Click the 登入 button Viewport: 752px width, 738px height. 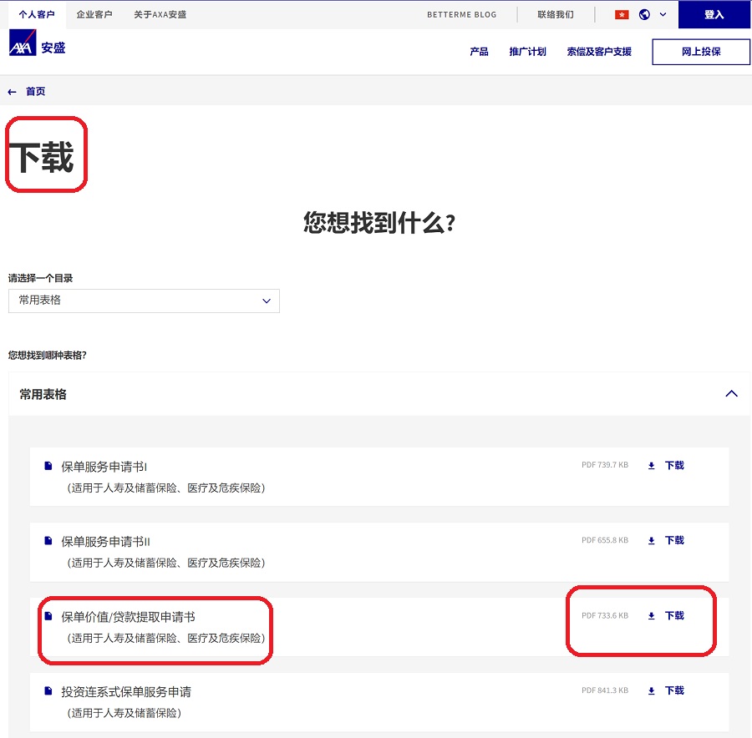coord(714,15)
